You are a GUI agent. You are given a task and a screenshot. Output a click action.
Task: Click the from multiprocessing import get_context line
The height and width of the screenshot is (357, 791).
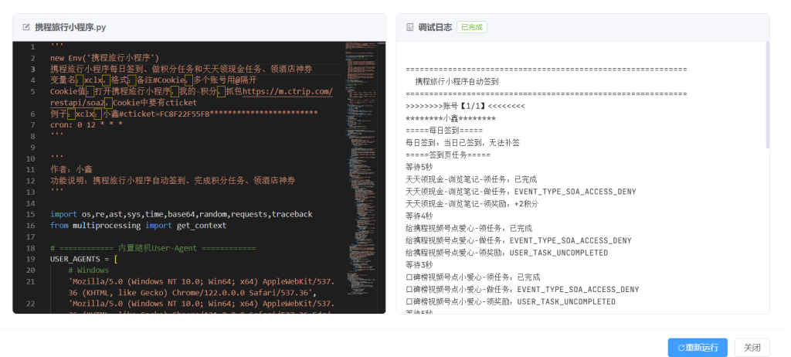tap(138, 225)
